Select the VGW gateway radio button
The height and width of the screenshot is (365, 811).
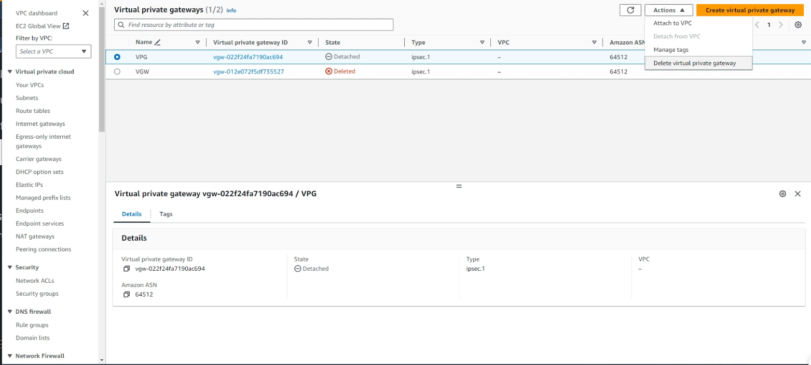point(117,71)
